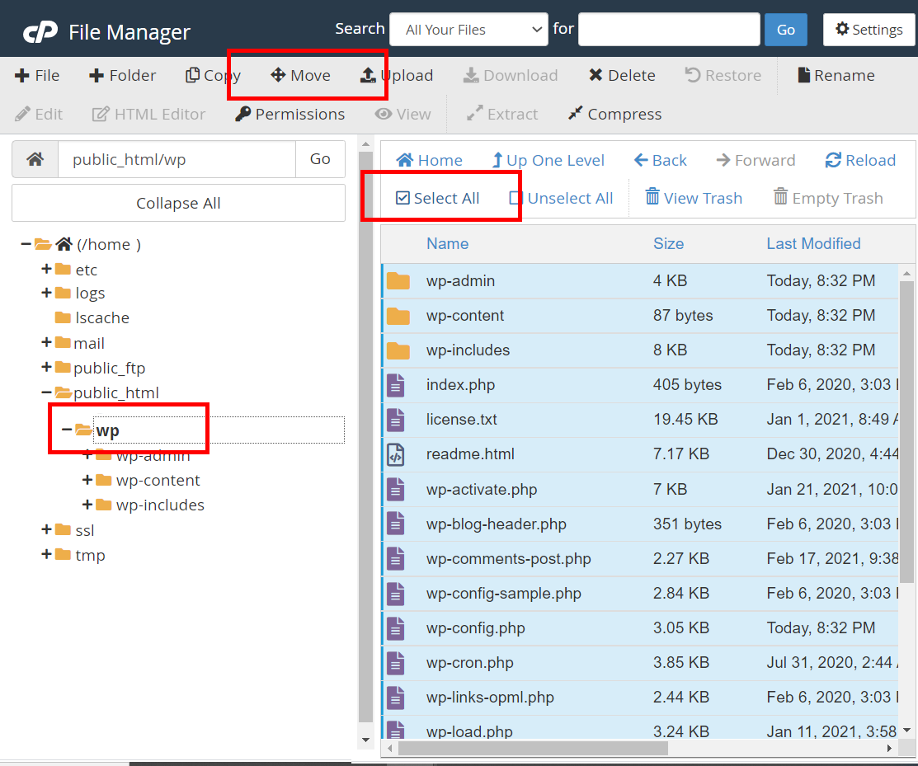918x766 pixels.
Task: Click the Unselect All checkbox
Action: click(x=515, y=198)
